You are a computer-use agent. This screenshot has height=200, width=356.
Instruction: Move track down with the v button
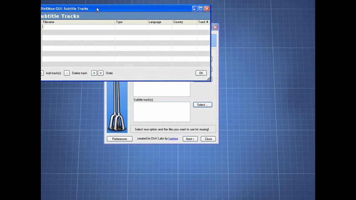pos(101,73)
